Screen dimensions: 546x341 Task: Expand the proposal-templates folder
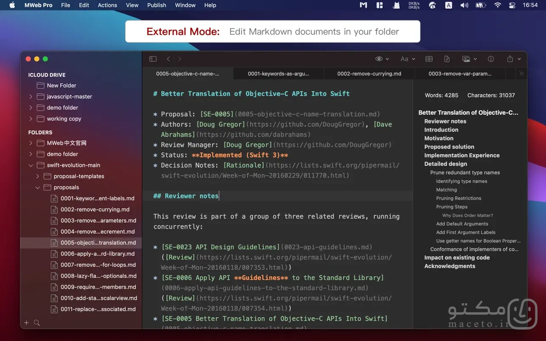(x=37, y=176)
